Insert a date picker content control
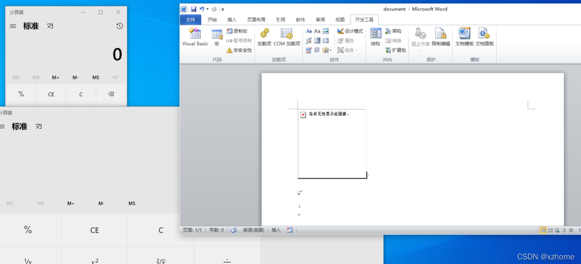 (x=309, y=50)
